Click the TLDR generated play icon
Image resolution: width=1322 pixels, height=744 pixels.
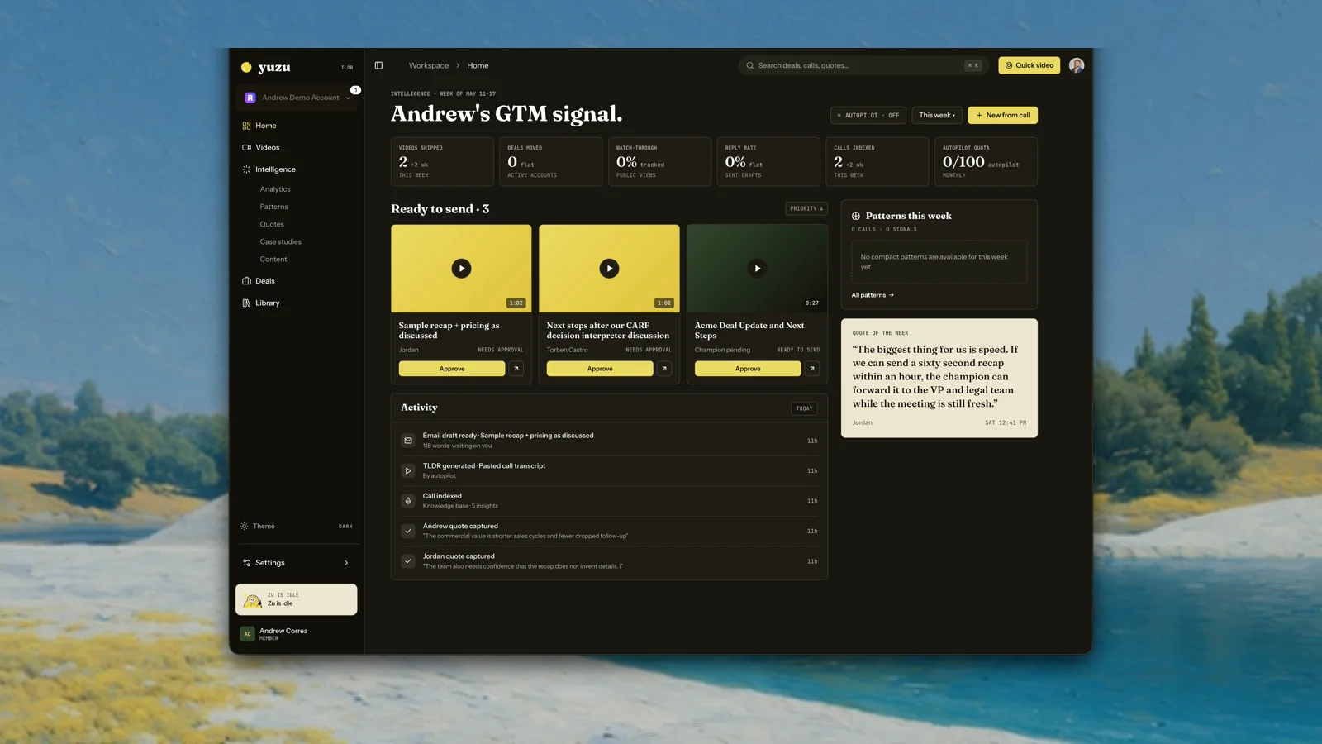pos(408,470)
